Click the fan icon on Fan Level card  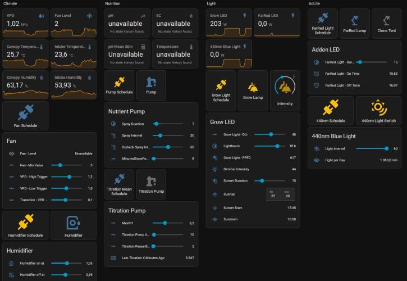[x=90, y=16]
